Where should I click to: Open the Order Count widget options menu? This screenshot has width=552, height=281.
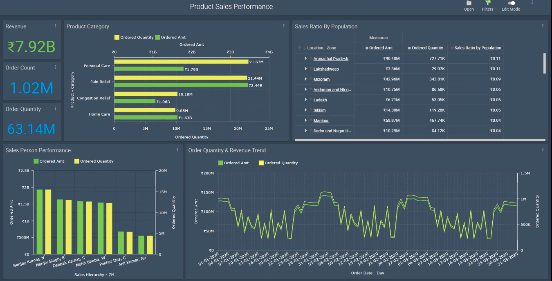click(x=56, y=67)
